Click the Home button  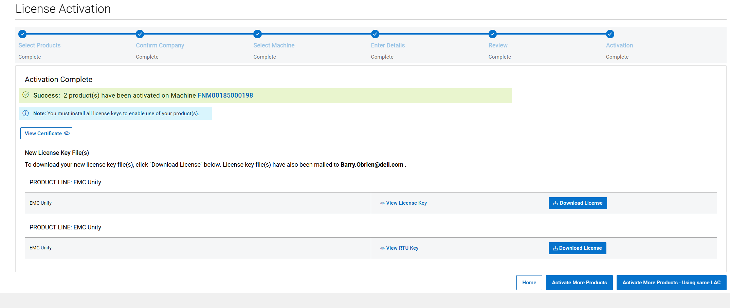pos(529,282)
